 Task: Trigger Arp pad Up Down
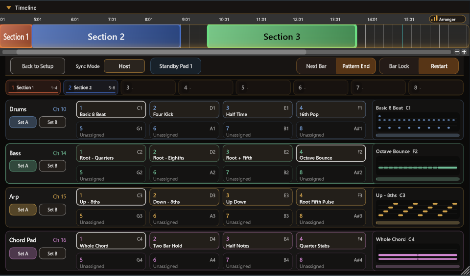258,197
